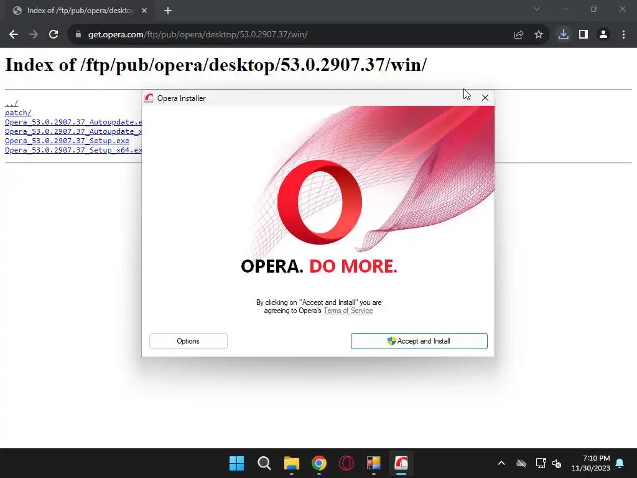The width and height of the screenshot is (637, 478).
Task: Click the Opera Installer title icon
Action: pyautogui.click(x=149, y=98)
